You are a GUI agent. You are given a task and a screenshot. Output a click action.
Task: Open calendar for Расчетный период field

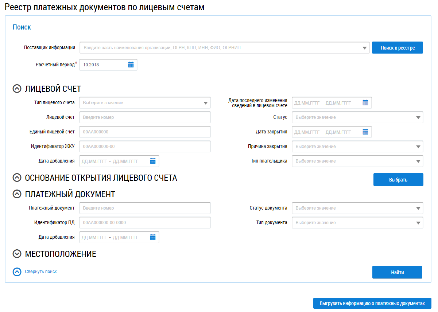click(x=131, y=65)
